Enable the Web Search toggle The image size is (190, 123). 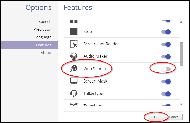tap(166, 69)
